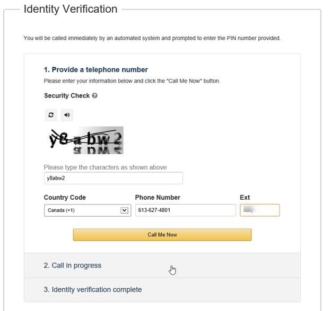Click the distorted captcha image y8abw2
This screenshot has height=311, width=331.
[86, 140]
